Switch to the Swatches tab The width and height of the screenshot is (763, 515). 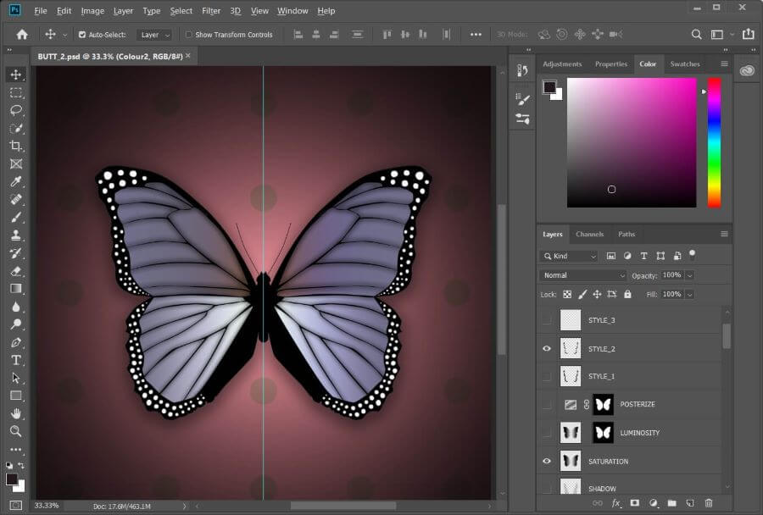tap(685, 64)
